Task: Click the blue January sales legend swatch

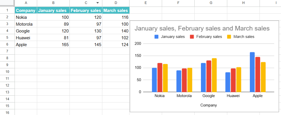Action: pyautogui.click(x=156, y=37)
